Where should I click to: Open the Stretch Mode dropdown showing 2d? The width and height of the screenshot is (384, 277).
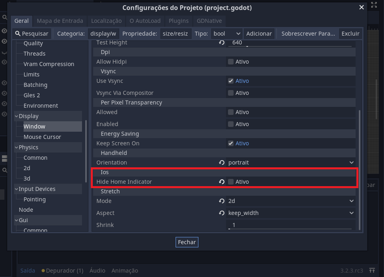291,201
